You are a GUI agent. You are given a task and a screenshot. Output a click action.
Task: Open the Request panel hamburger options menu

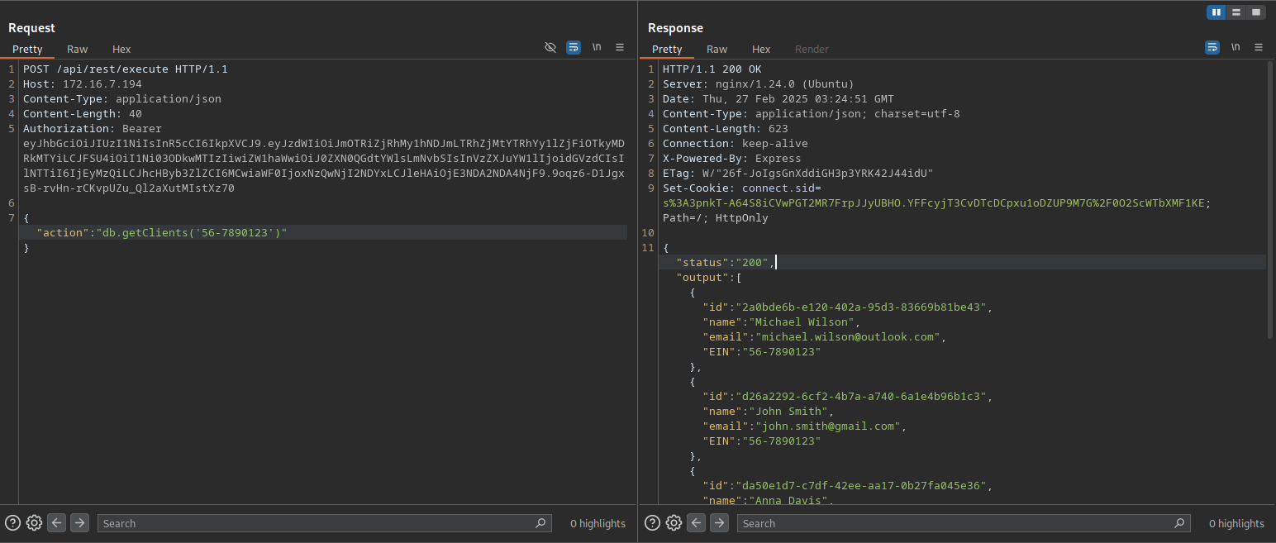620,48
